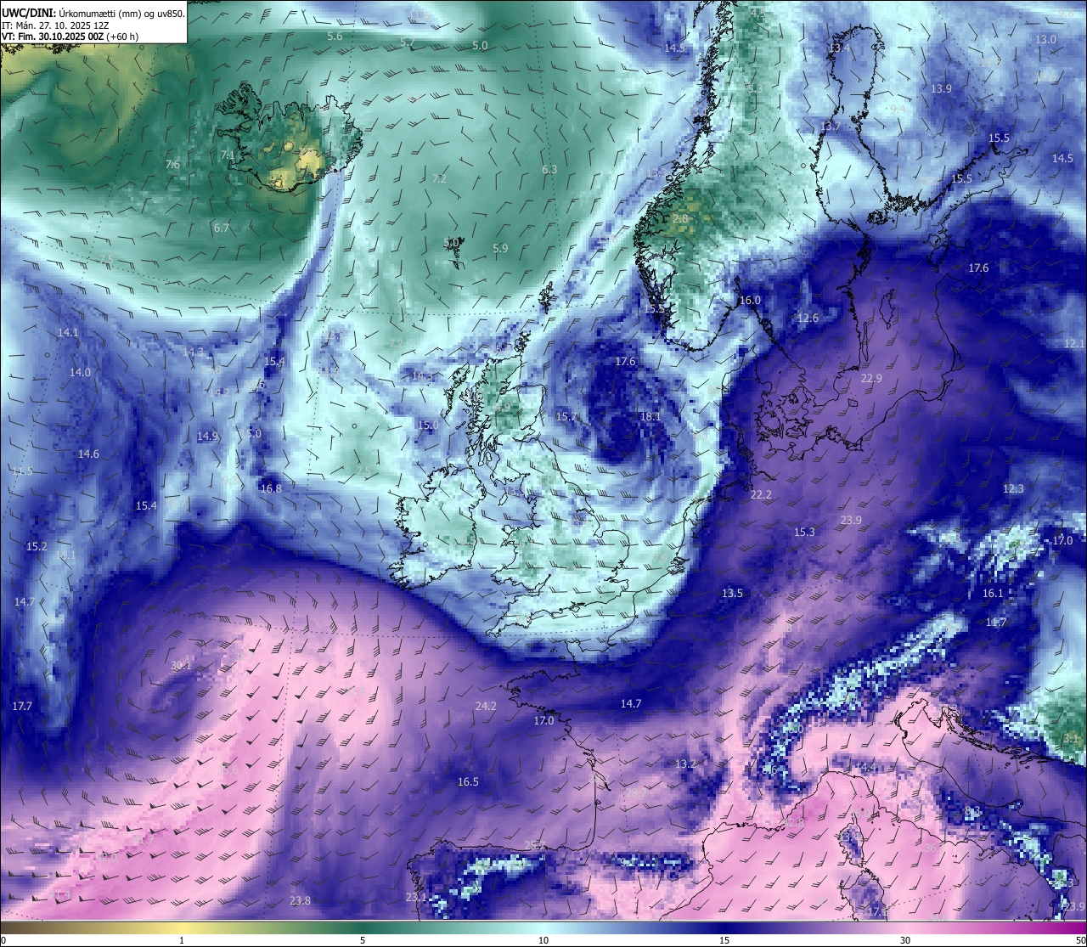Click the 6.3 map value
This screenshot has height=947, width=1087.
[549, 169]
